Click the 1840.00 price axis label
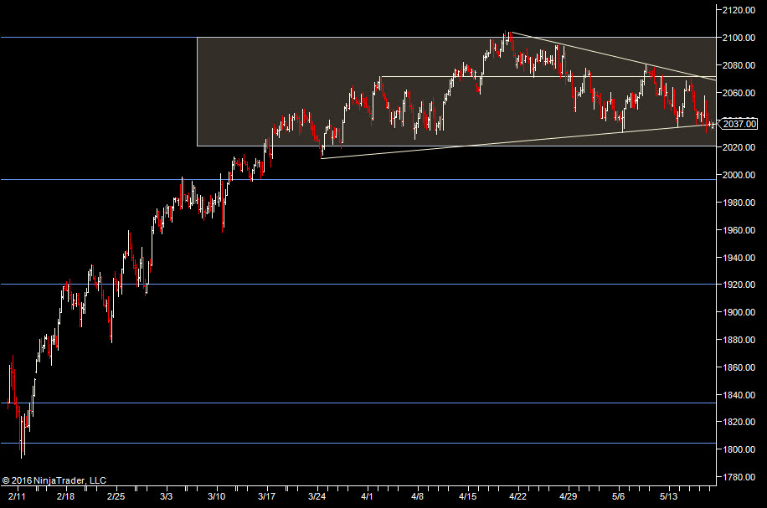Image resolution: width=767 pixels, height=508 pixels. coord(739,394)
